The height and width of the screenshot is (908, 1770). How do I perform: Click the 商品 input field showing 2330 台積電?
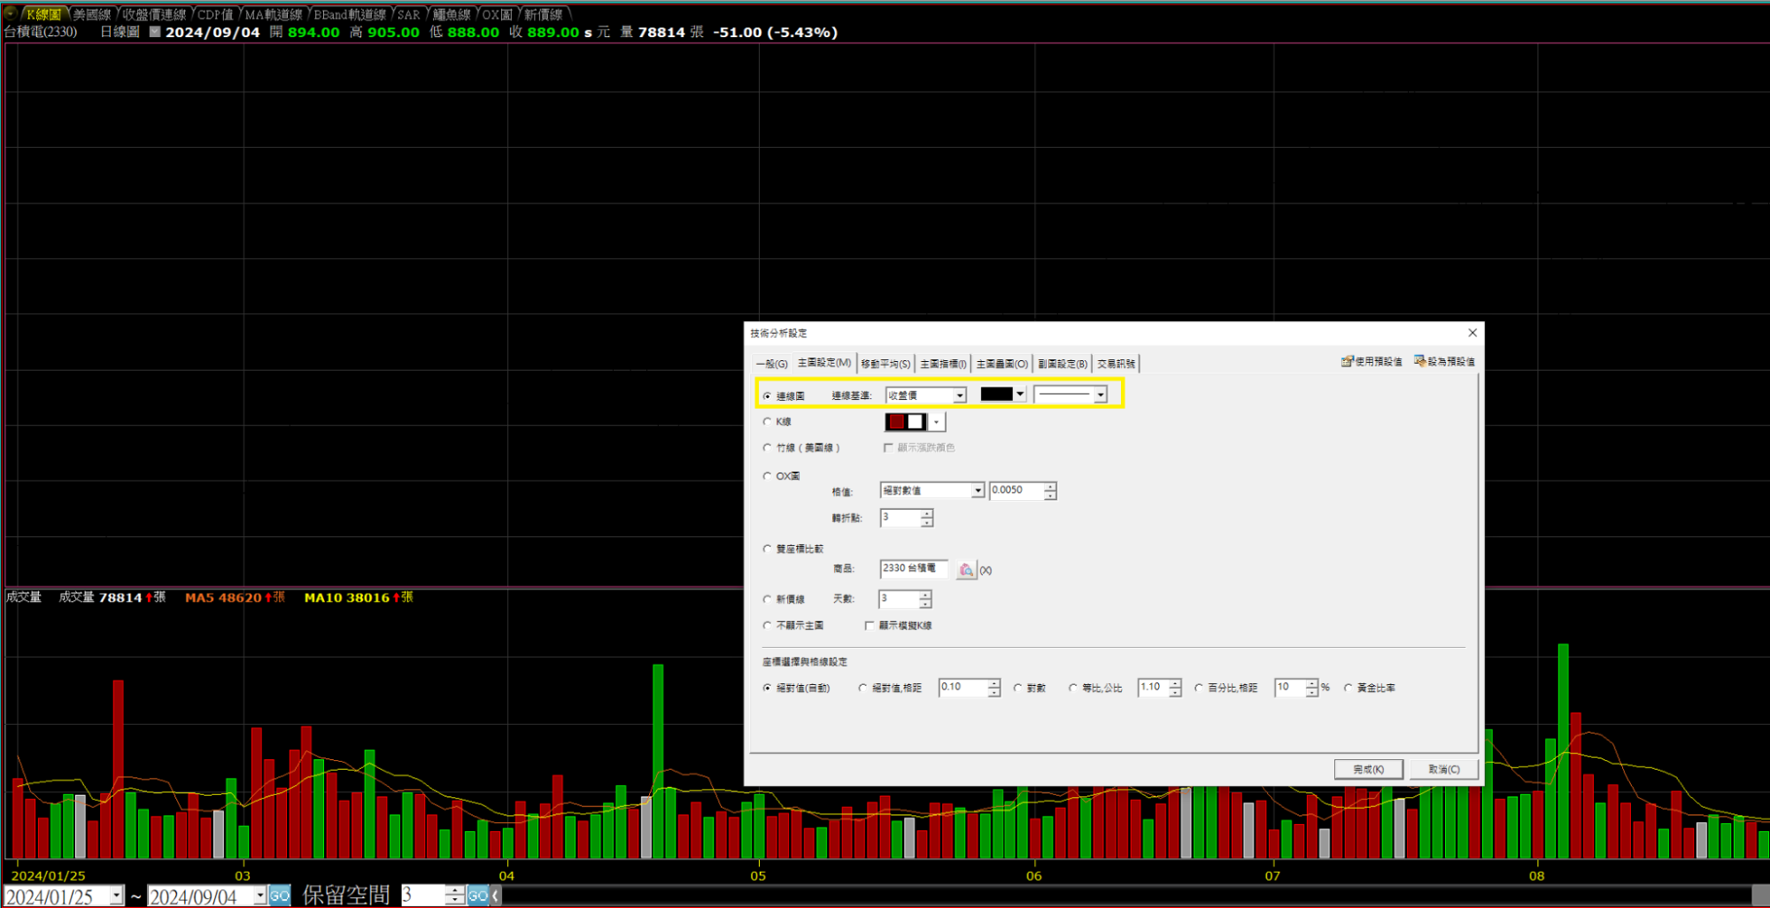(x=913, y=569)
